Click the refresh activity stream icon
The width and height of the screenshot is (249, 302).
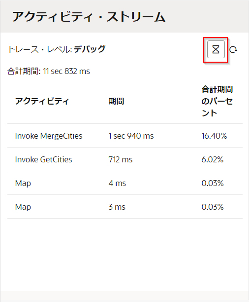(x=233, y=50)
